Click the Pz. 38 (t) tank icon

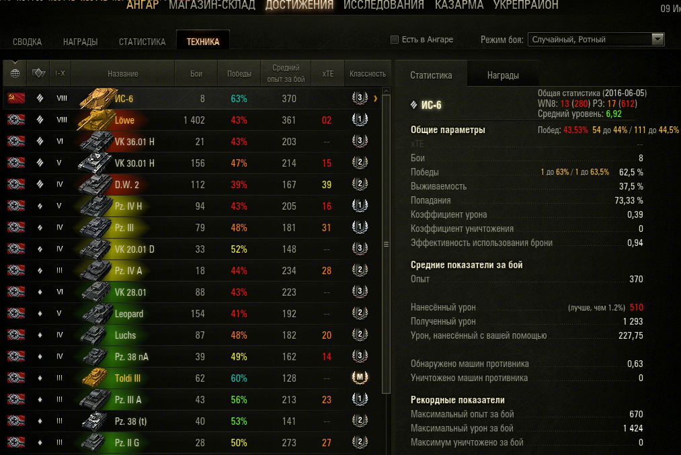[95, 421]
